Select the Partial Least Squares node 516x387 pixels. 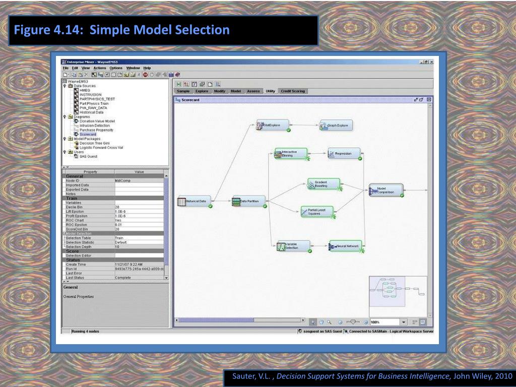(317, 212)
